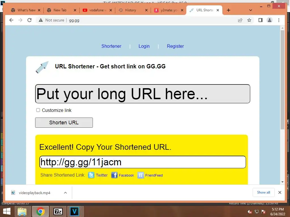Viewport: 290px width, 217px height.
Task: Go back to the previous page
Action: (11, 20)
